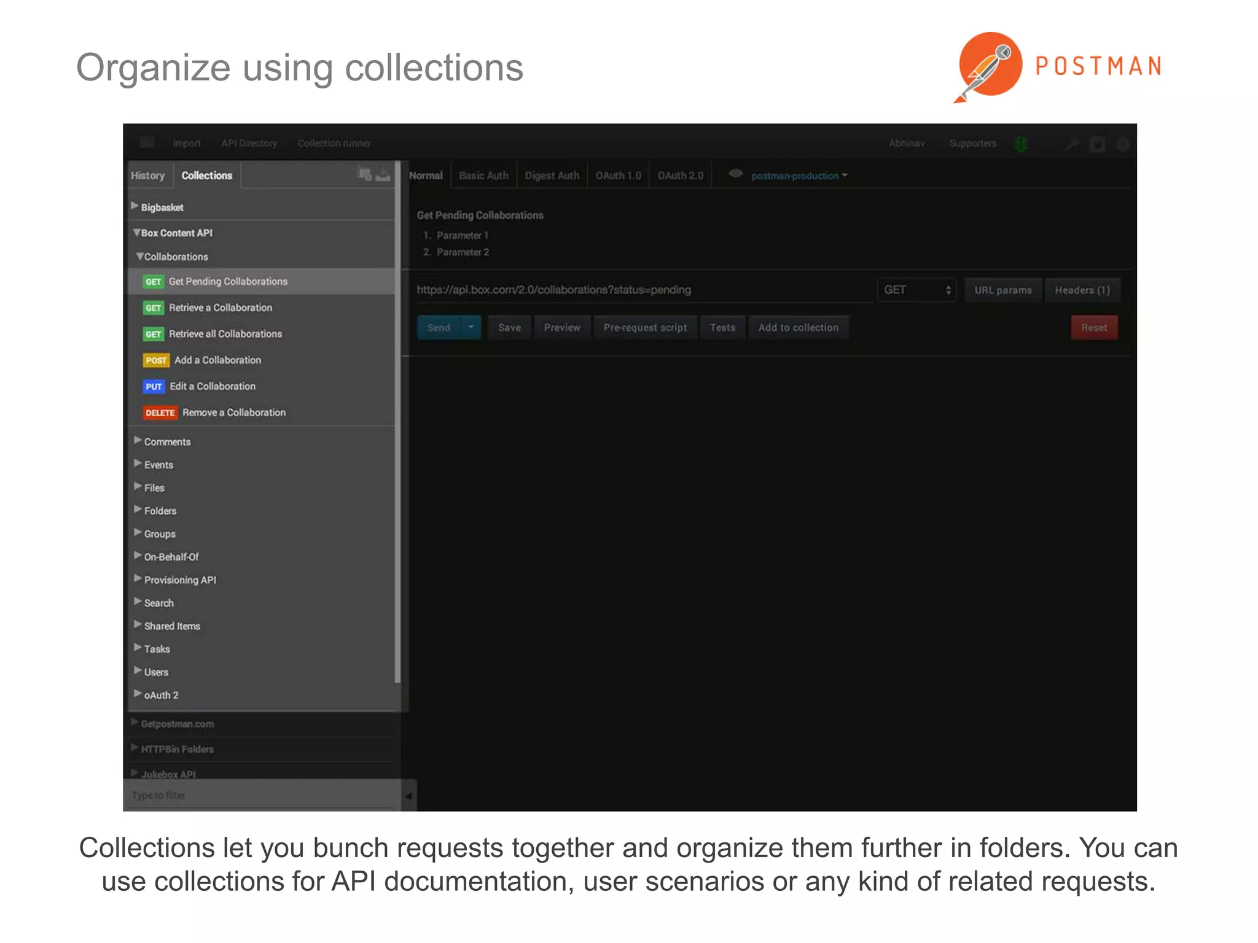Click the Preview button
The height and width of the screenshot is (943, 1258).
(562, 327)
